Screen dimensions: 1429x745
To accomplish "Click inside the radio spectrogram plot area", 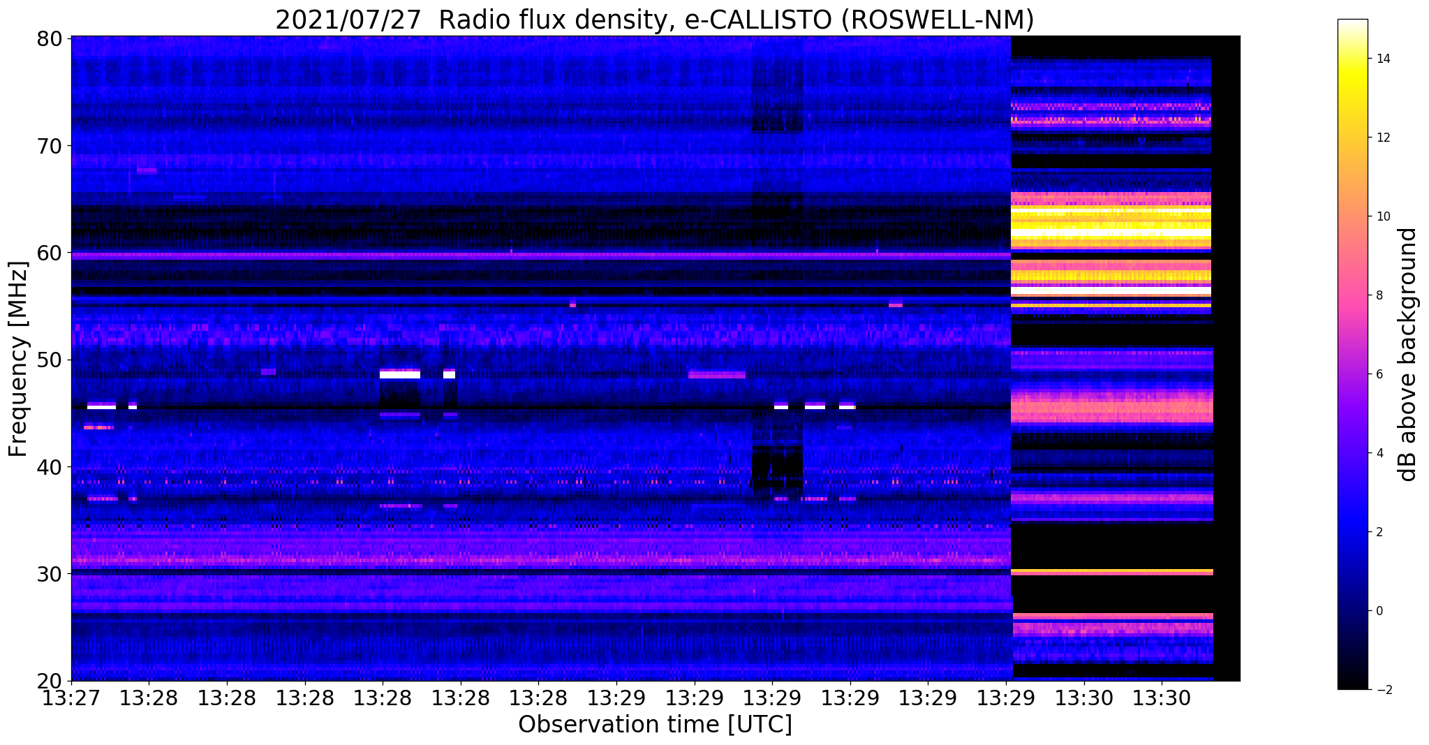I will (655, 358).
